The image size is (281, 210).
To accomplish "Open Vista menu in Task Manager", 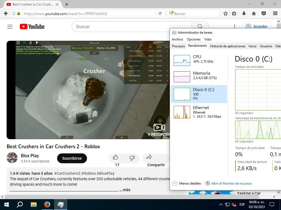I will click(208, 39).
